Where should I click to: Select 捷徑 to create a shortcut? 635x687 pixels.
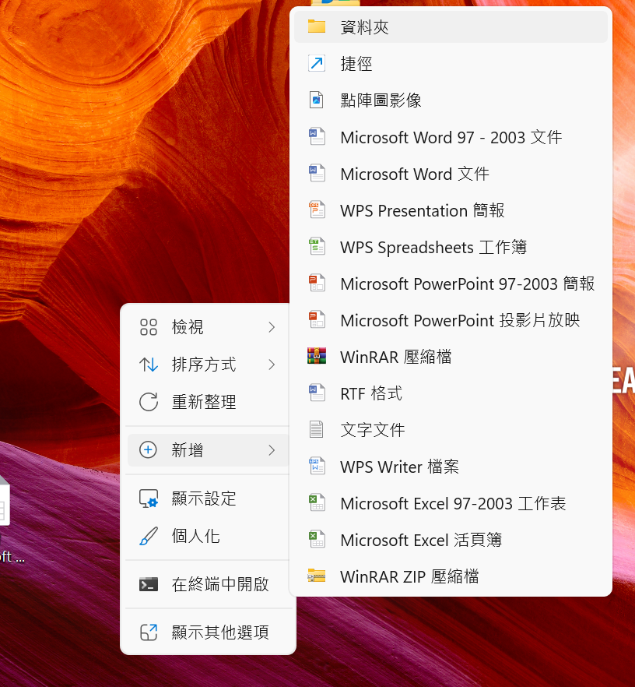click(451, 64)
